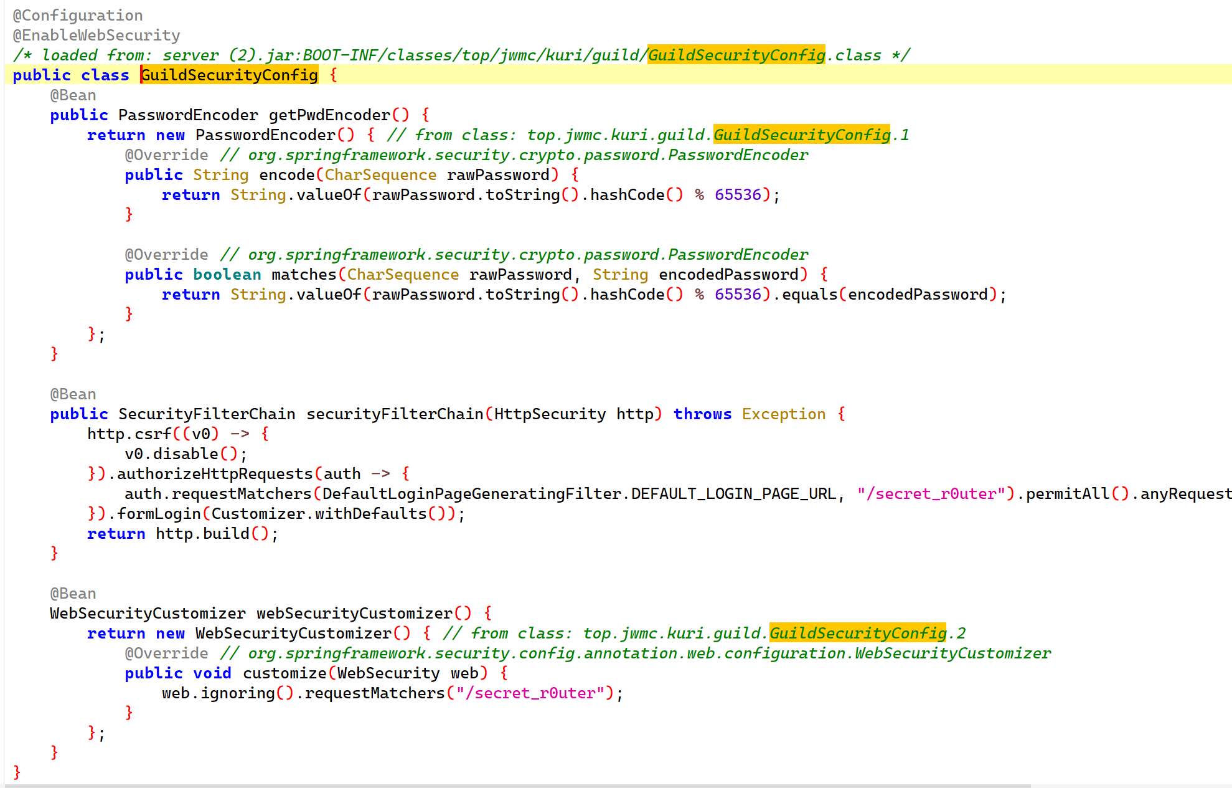Click the @EnableWebSecurity annotation
This screenshot has width=1232, height=788.
pyautogui.click(x=96, y=36)
